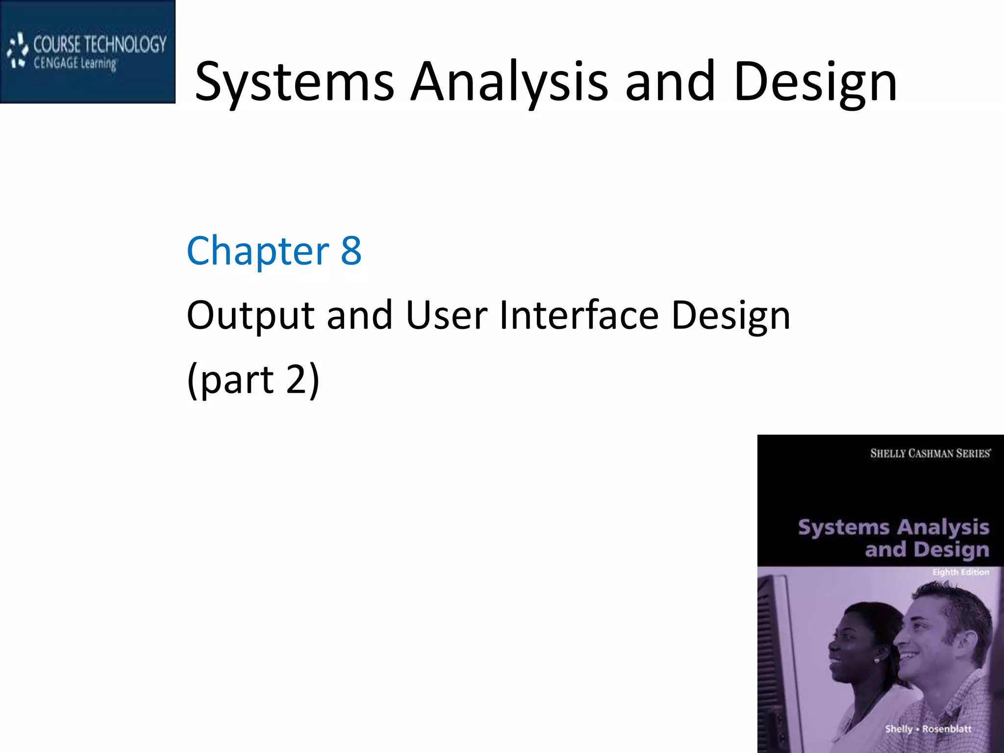Click the dotted swirl icon in logo
The width and height of the screenshot is (1004, 753).
(18, 50)
